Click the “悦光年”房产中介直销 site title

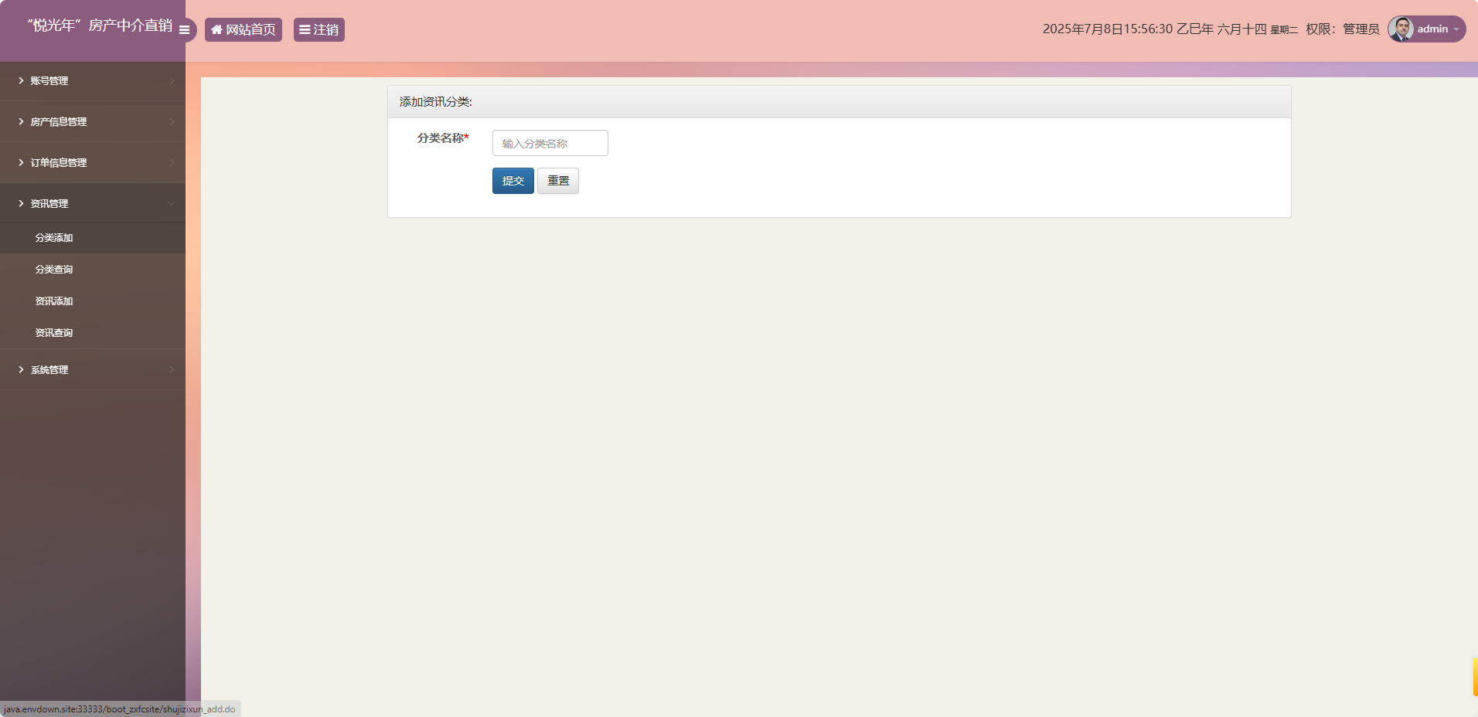pos(100,25)
